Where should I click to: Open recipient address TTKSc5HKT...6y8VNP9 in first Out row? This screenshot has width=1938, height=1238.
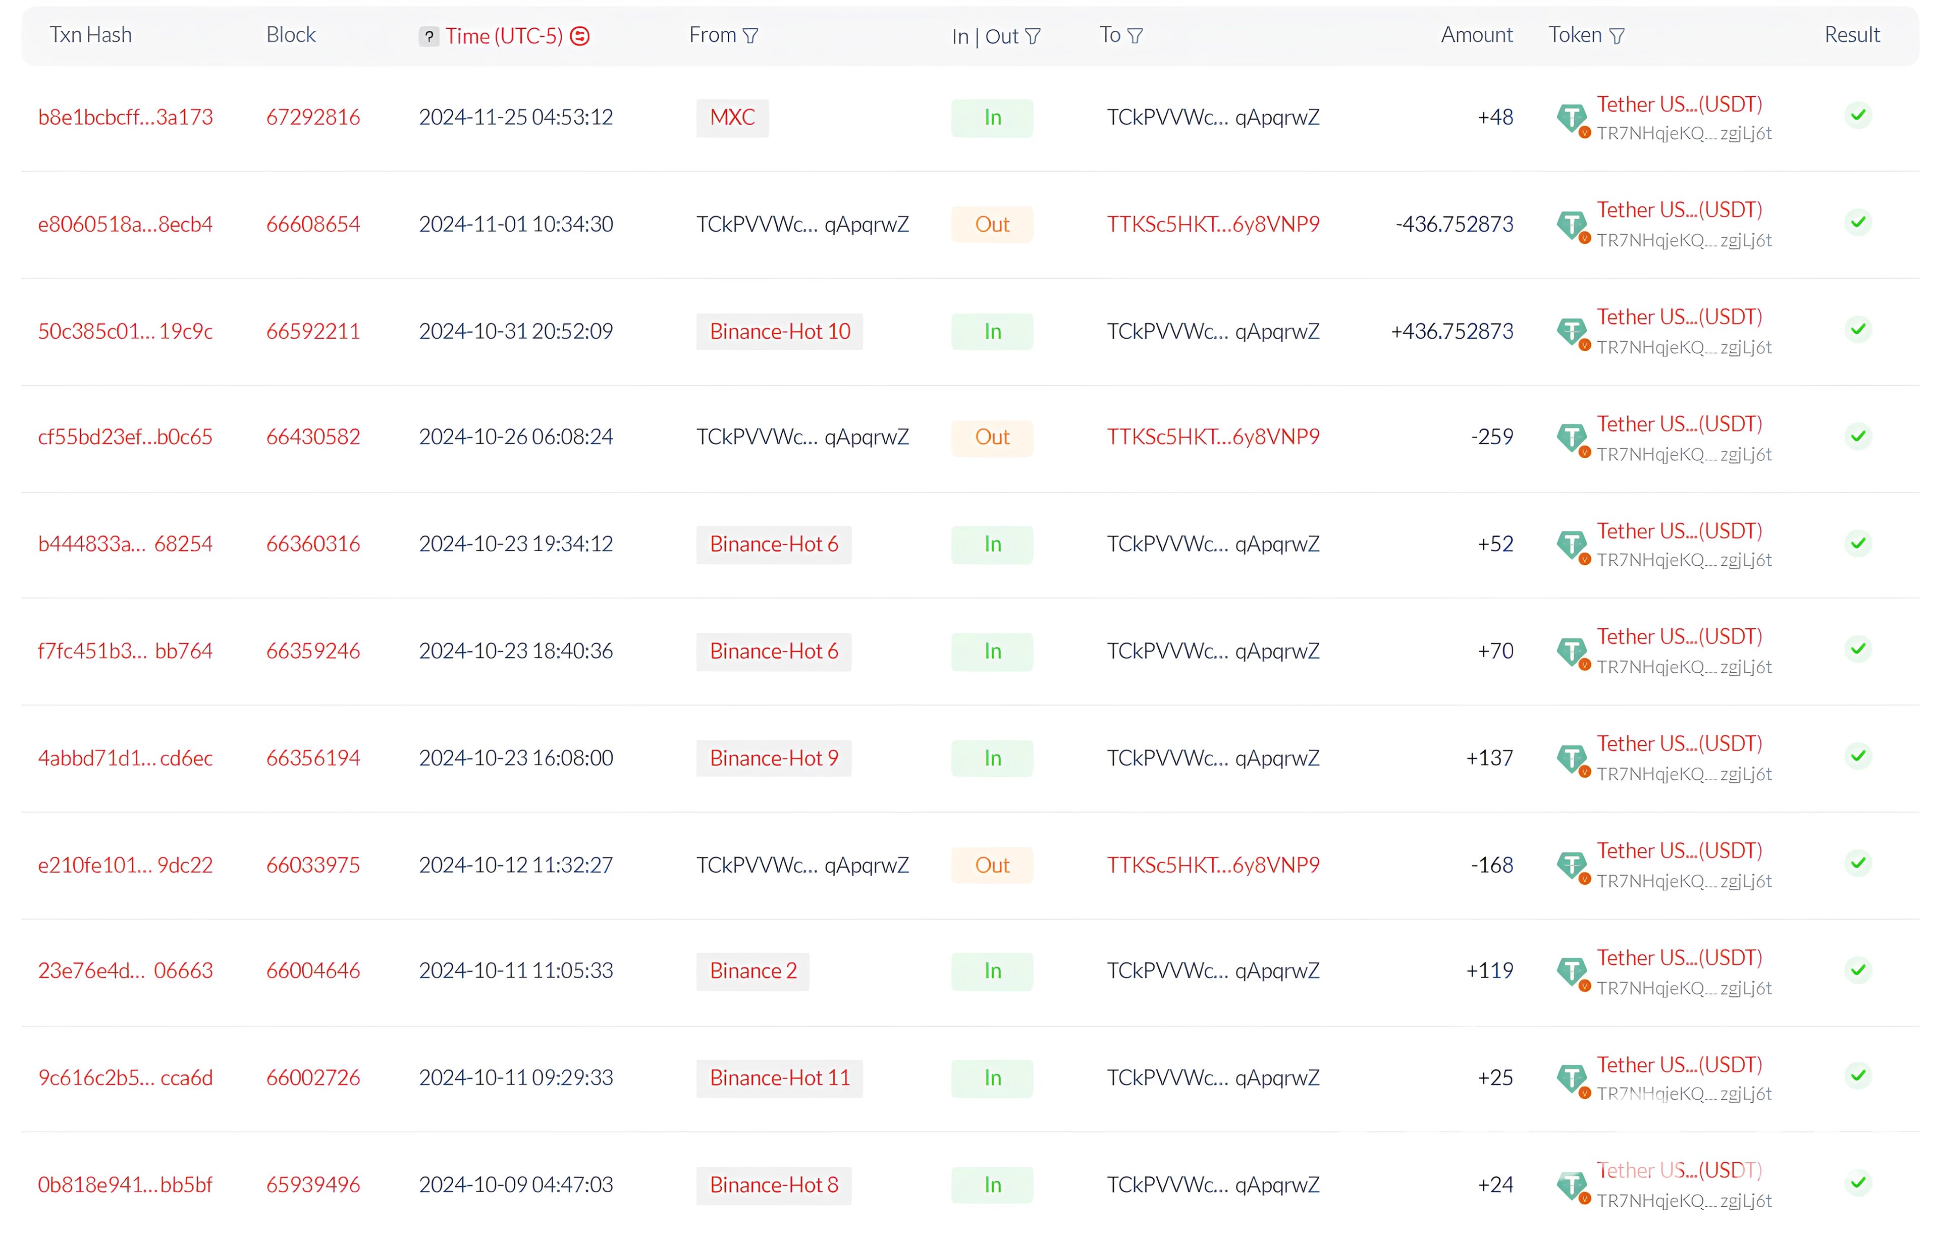click(1213, 225)
